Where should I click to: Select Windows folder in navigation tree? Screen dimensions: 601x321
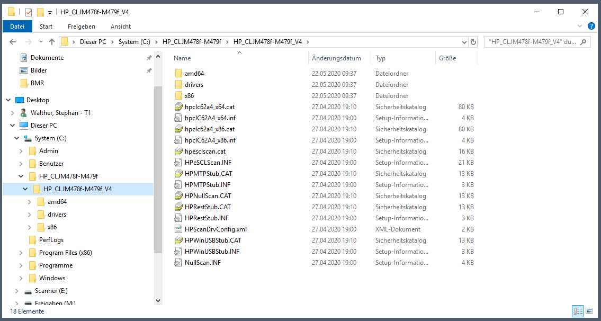click(x=52, y=278)
